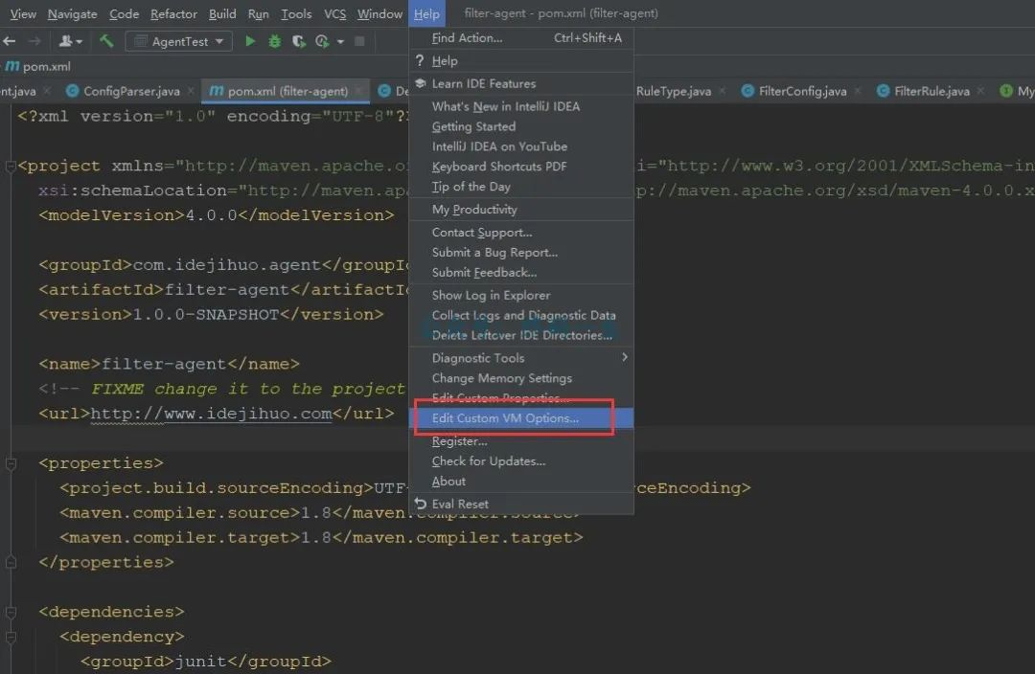Open the Tools menu
1035x674 pixels.
[296, 13]
